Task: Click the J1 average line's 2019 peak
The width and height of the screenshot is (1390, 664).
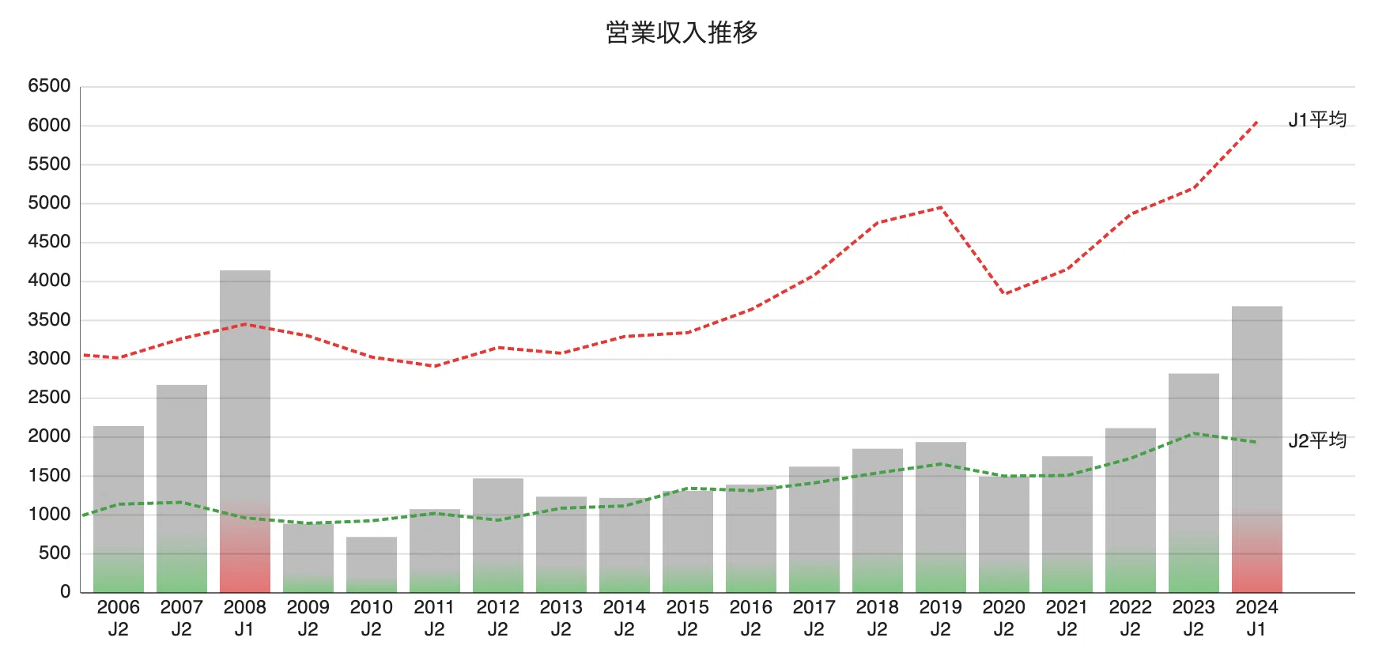Action: click(941, 207)
